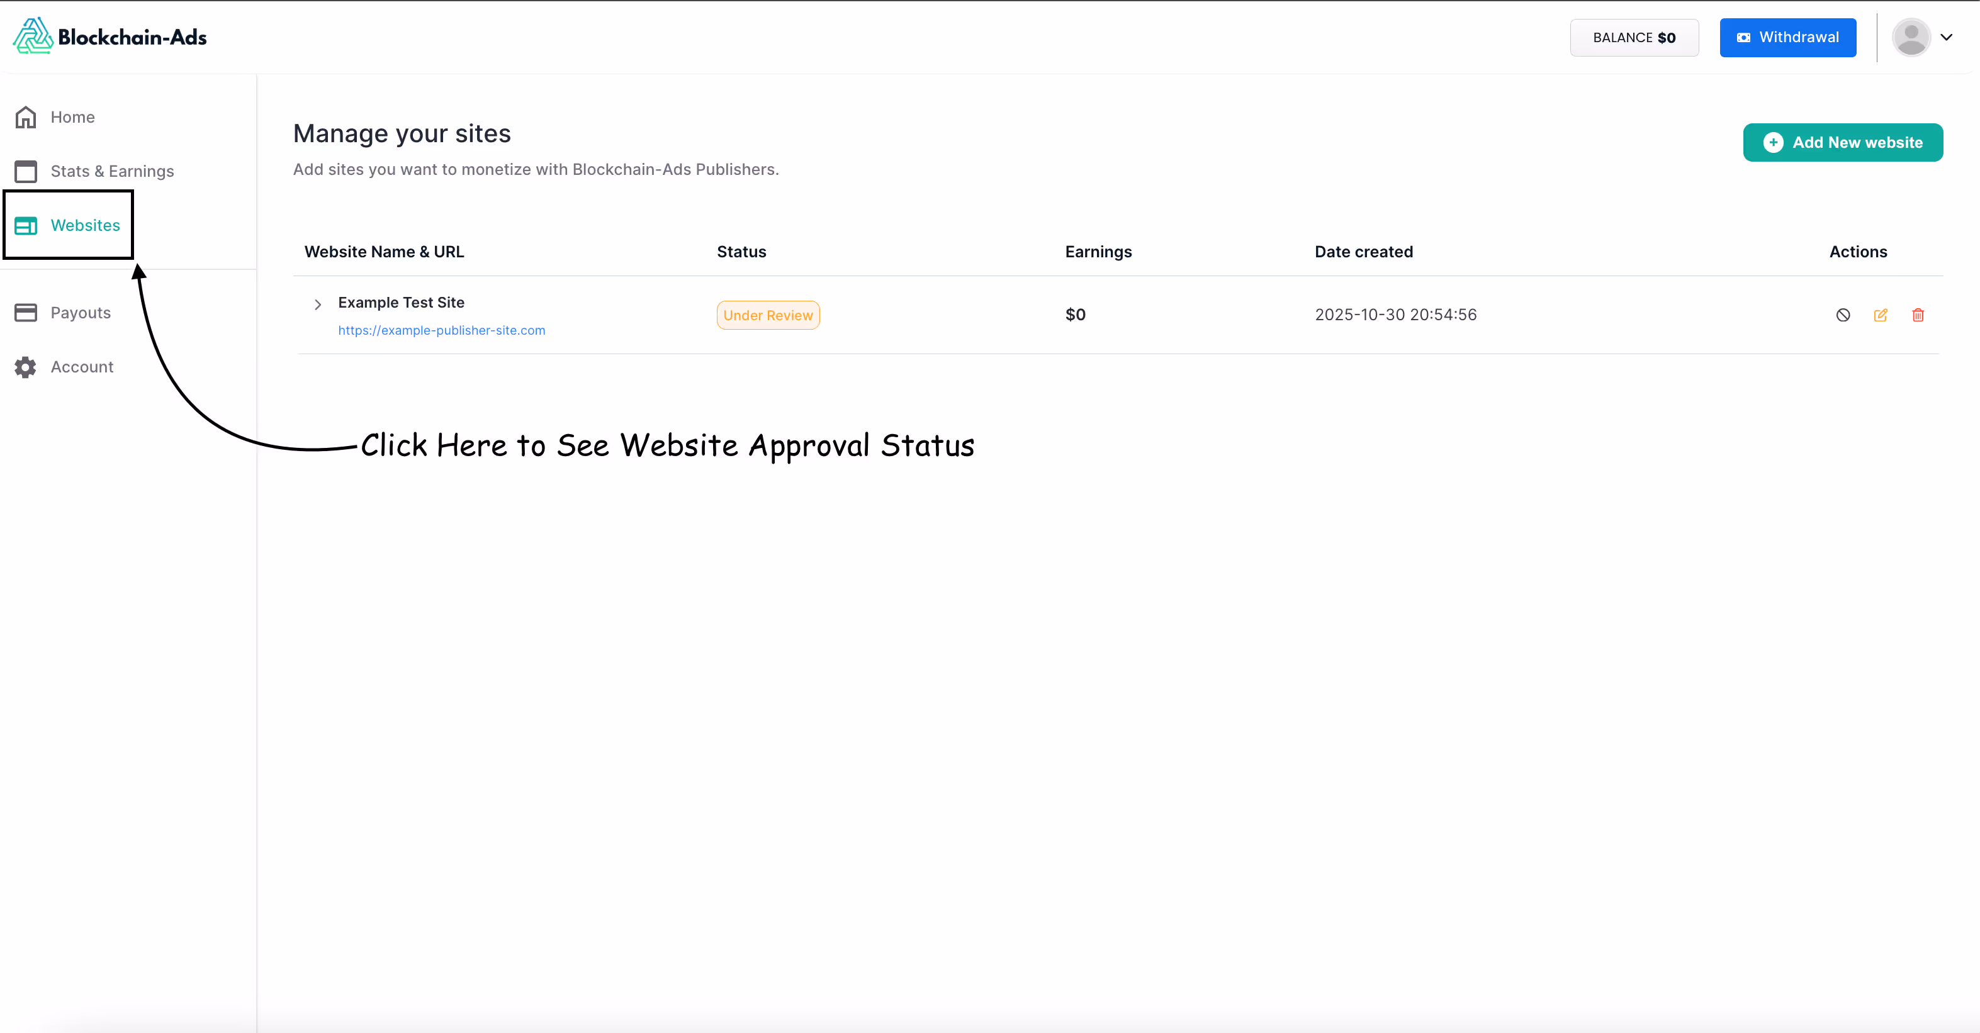
Task: Edit Example Test Site with pencil icon
Action: tap(1880, 315)
